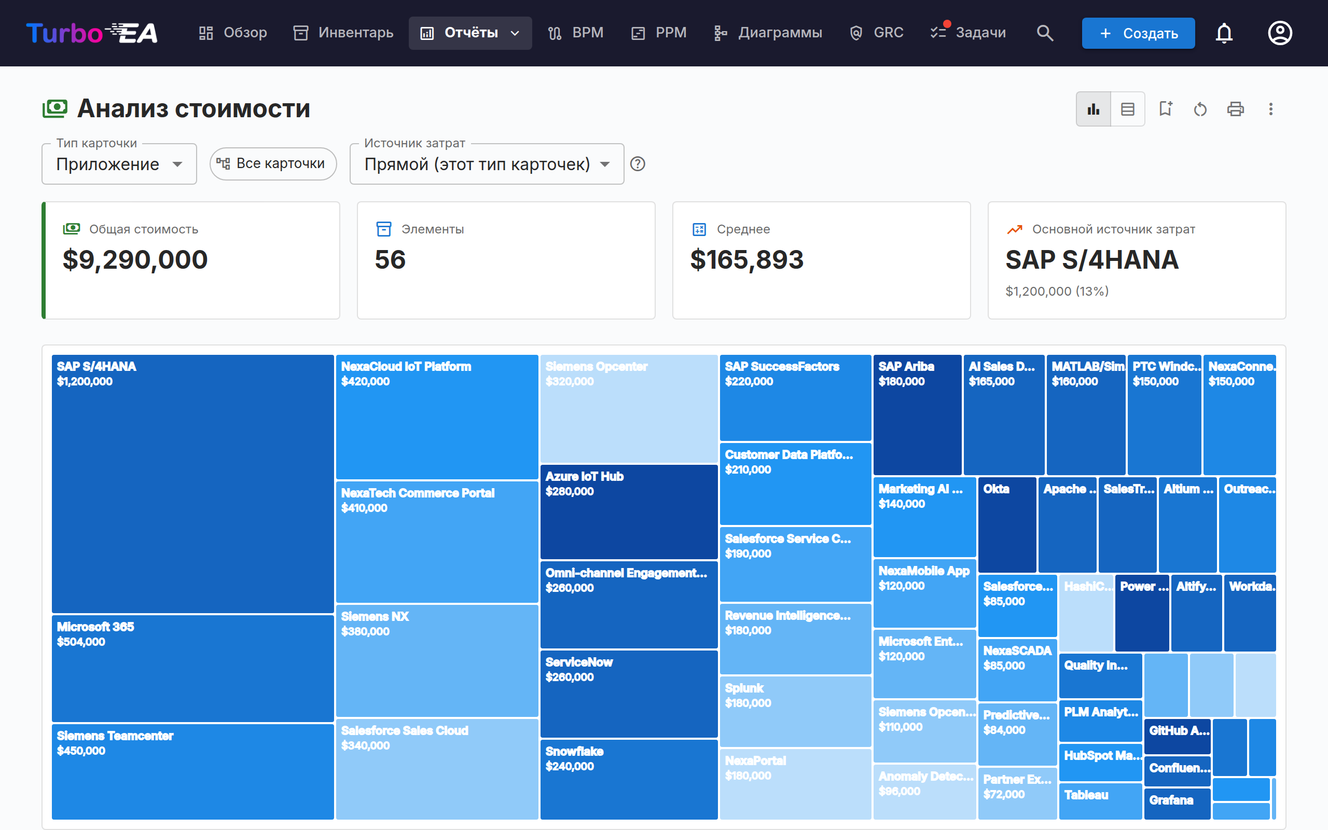Screen dimensions: 1328x830
Task: Print the cost analysis report
Action: (x=1235, y=109)
